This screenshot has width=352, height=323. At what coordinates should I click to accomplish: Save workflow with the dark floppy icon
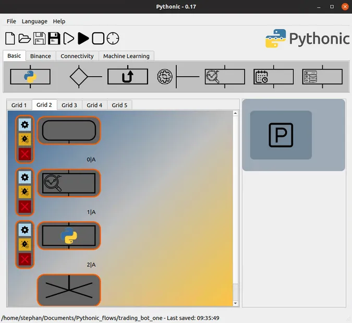pos(54,39)
